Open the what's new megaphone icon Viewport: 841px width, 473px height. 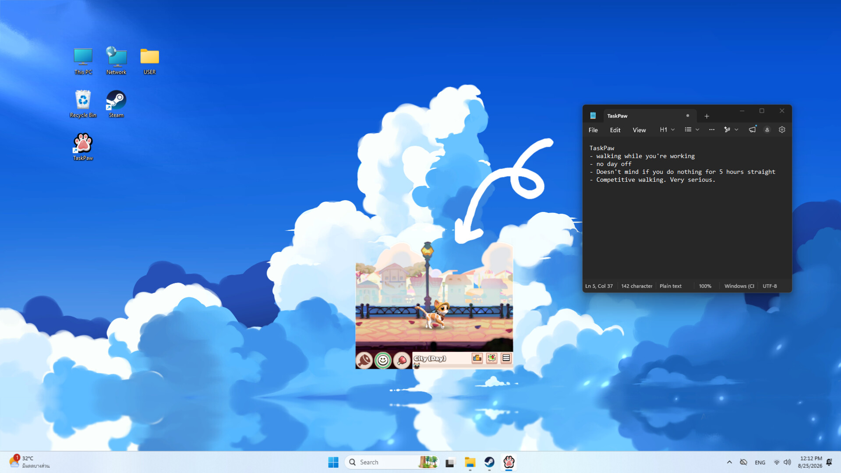pos(752,130)
